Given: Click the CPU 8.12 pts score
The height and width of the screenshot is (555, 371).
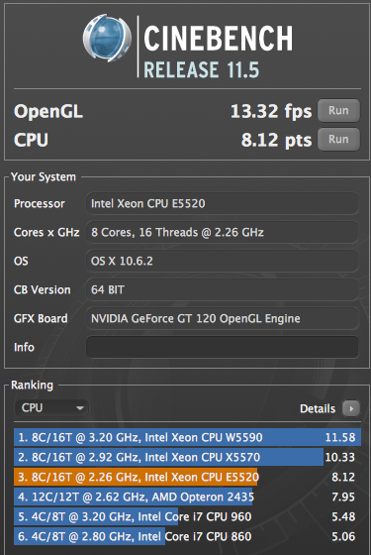Looking at the screenshot, I should 276,140.
